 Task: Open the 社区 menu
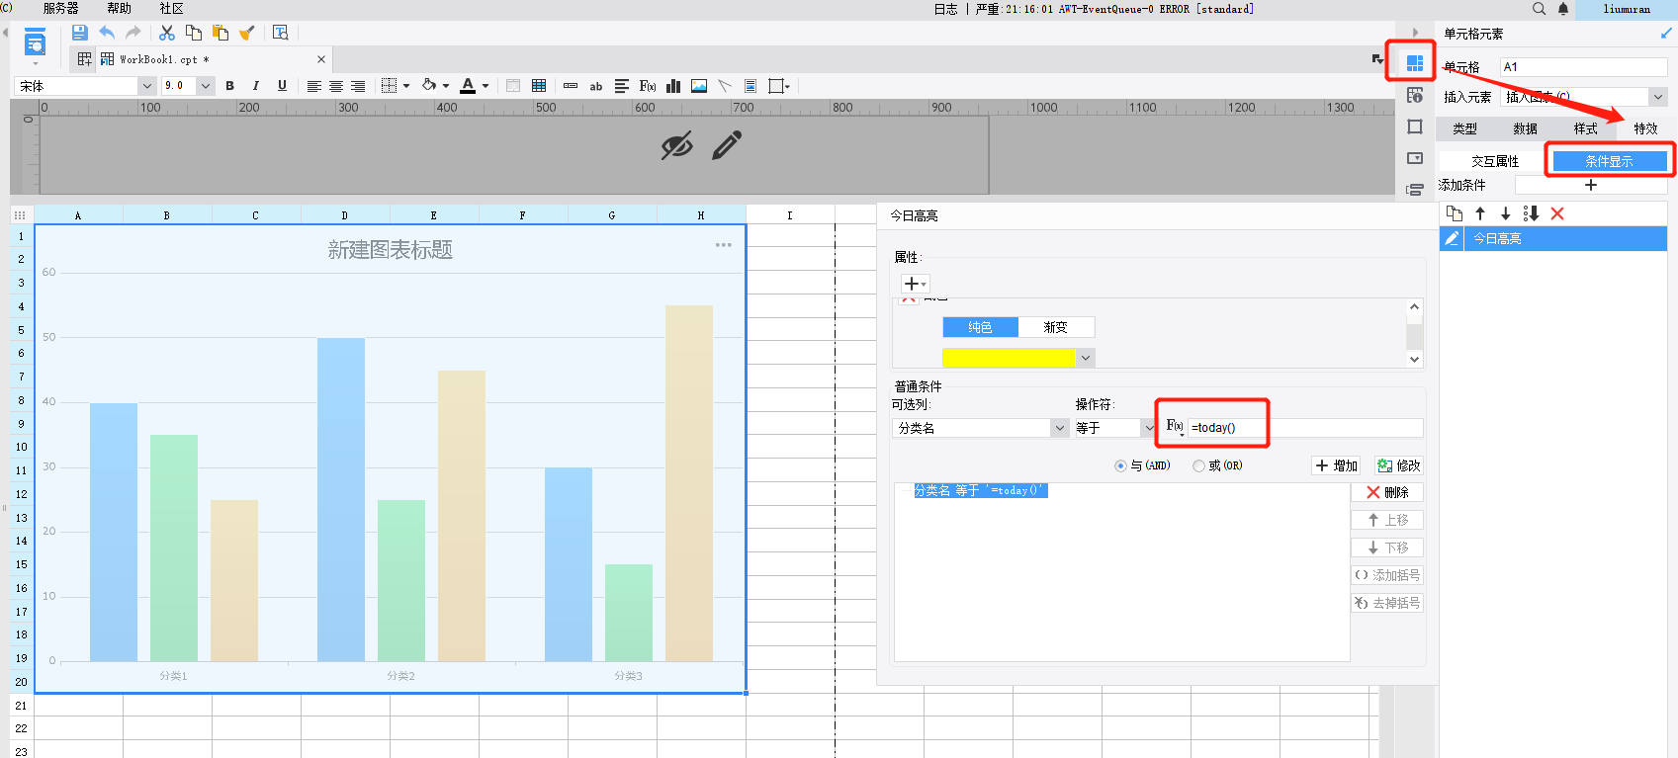click(171, 8)
